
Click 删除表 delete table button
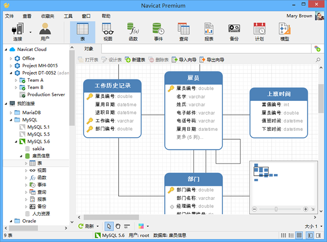click(159, 60)
